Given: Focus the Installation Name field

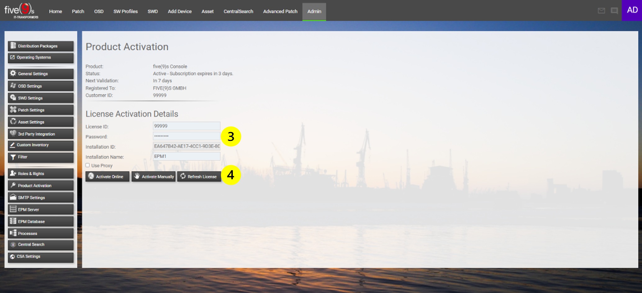Looking at the screenshot, I should pyautogui.click(x=187, y=156).
